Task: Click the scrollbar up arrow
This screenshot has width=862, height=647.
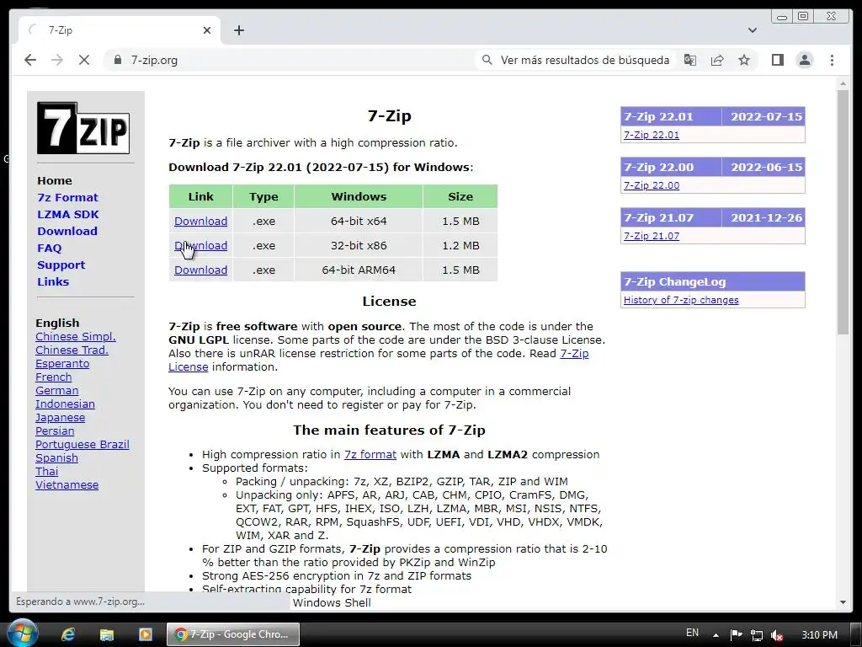Action: [843, 83]
